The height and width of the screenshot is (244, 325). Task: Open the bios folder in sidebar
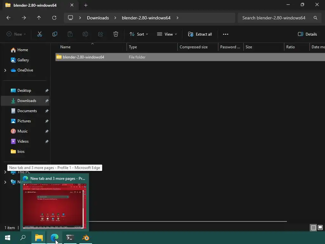(21, 152)
